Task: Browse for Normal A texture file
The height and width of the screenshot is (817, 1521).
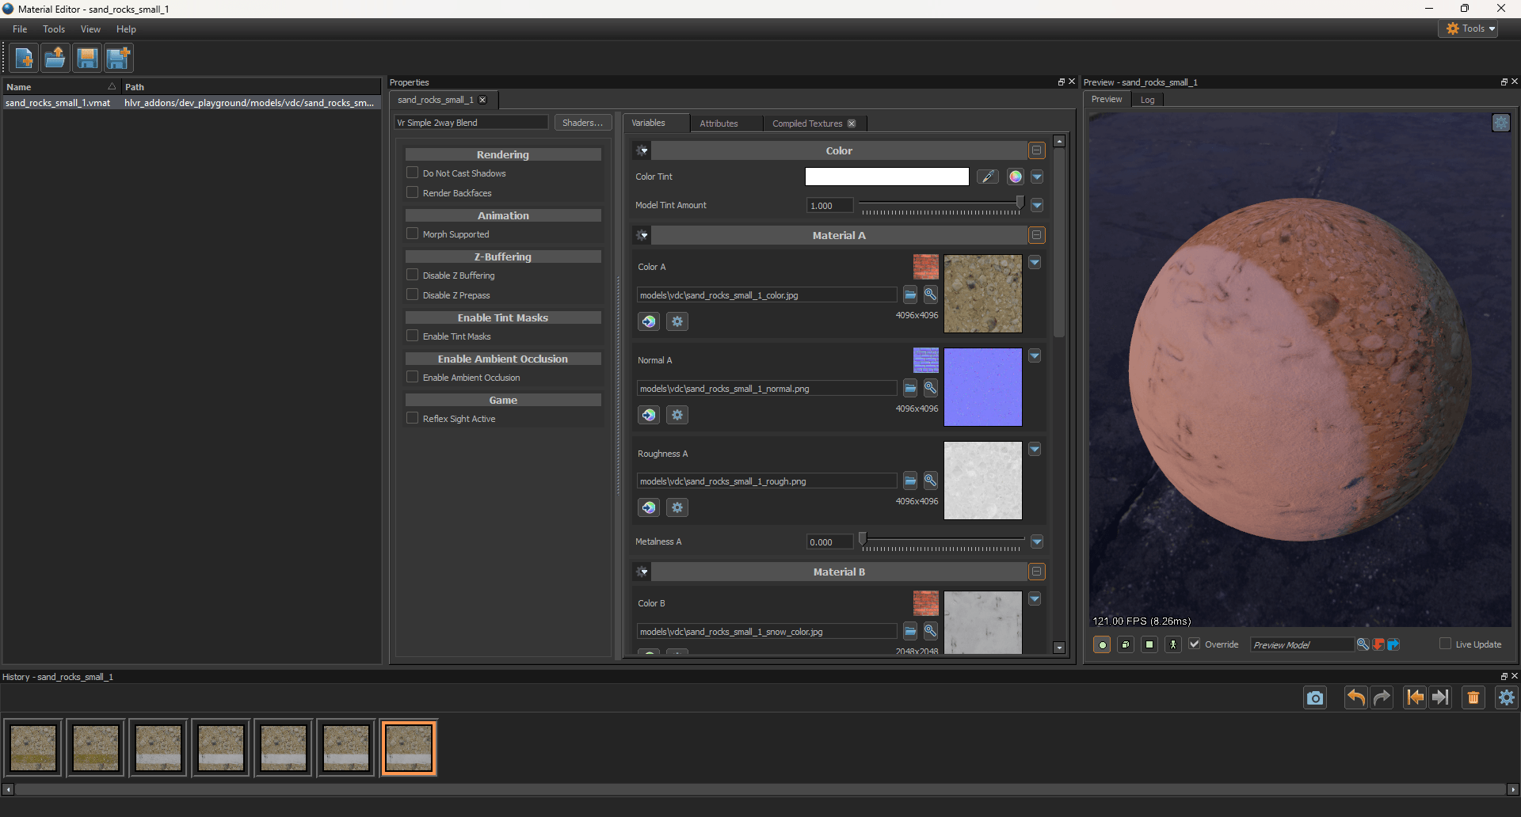Action: point(910,389)
